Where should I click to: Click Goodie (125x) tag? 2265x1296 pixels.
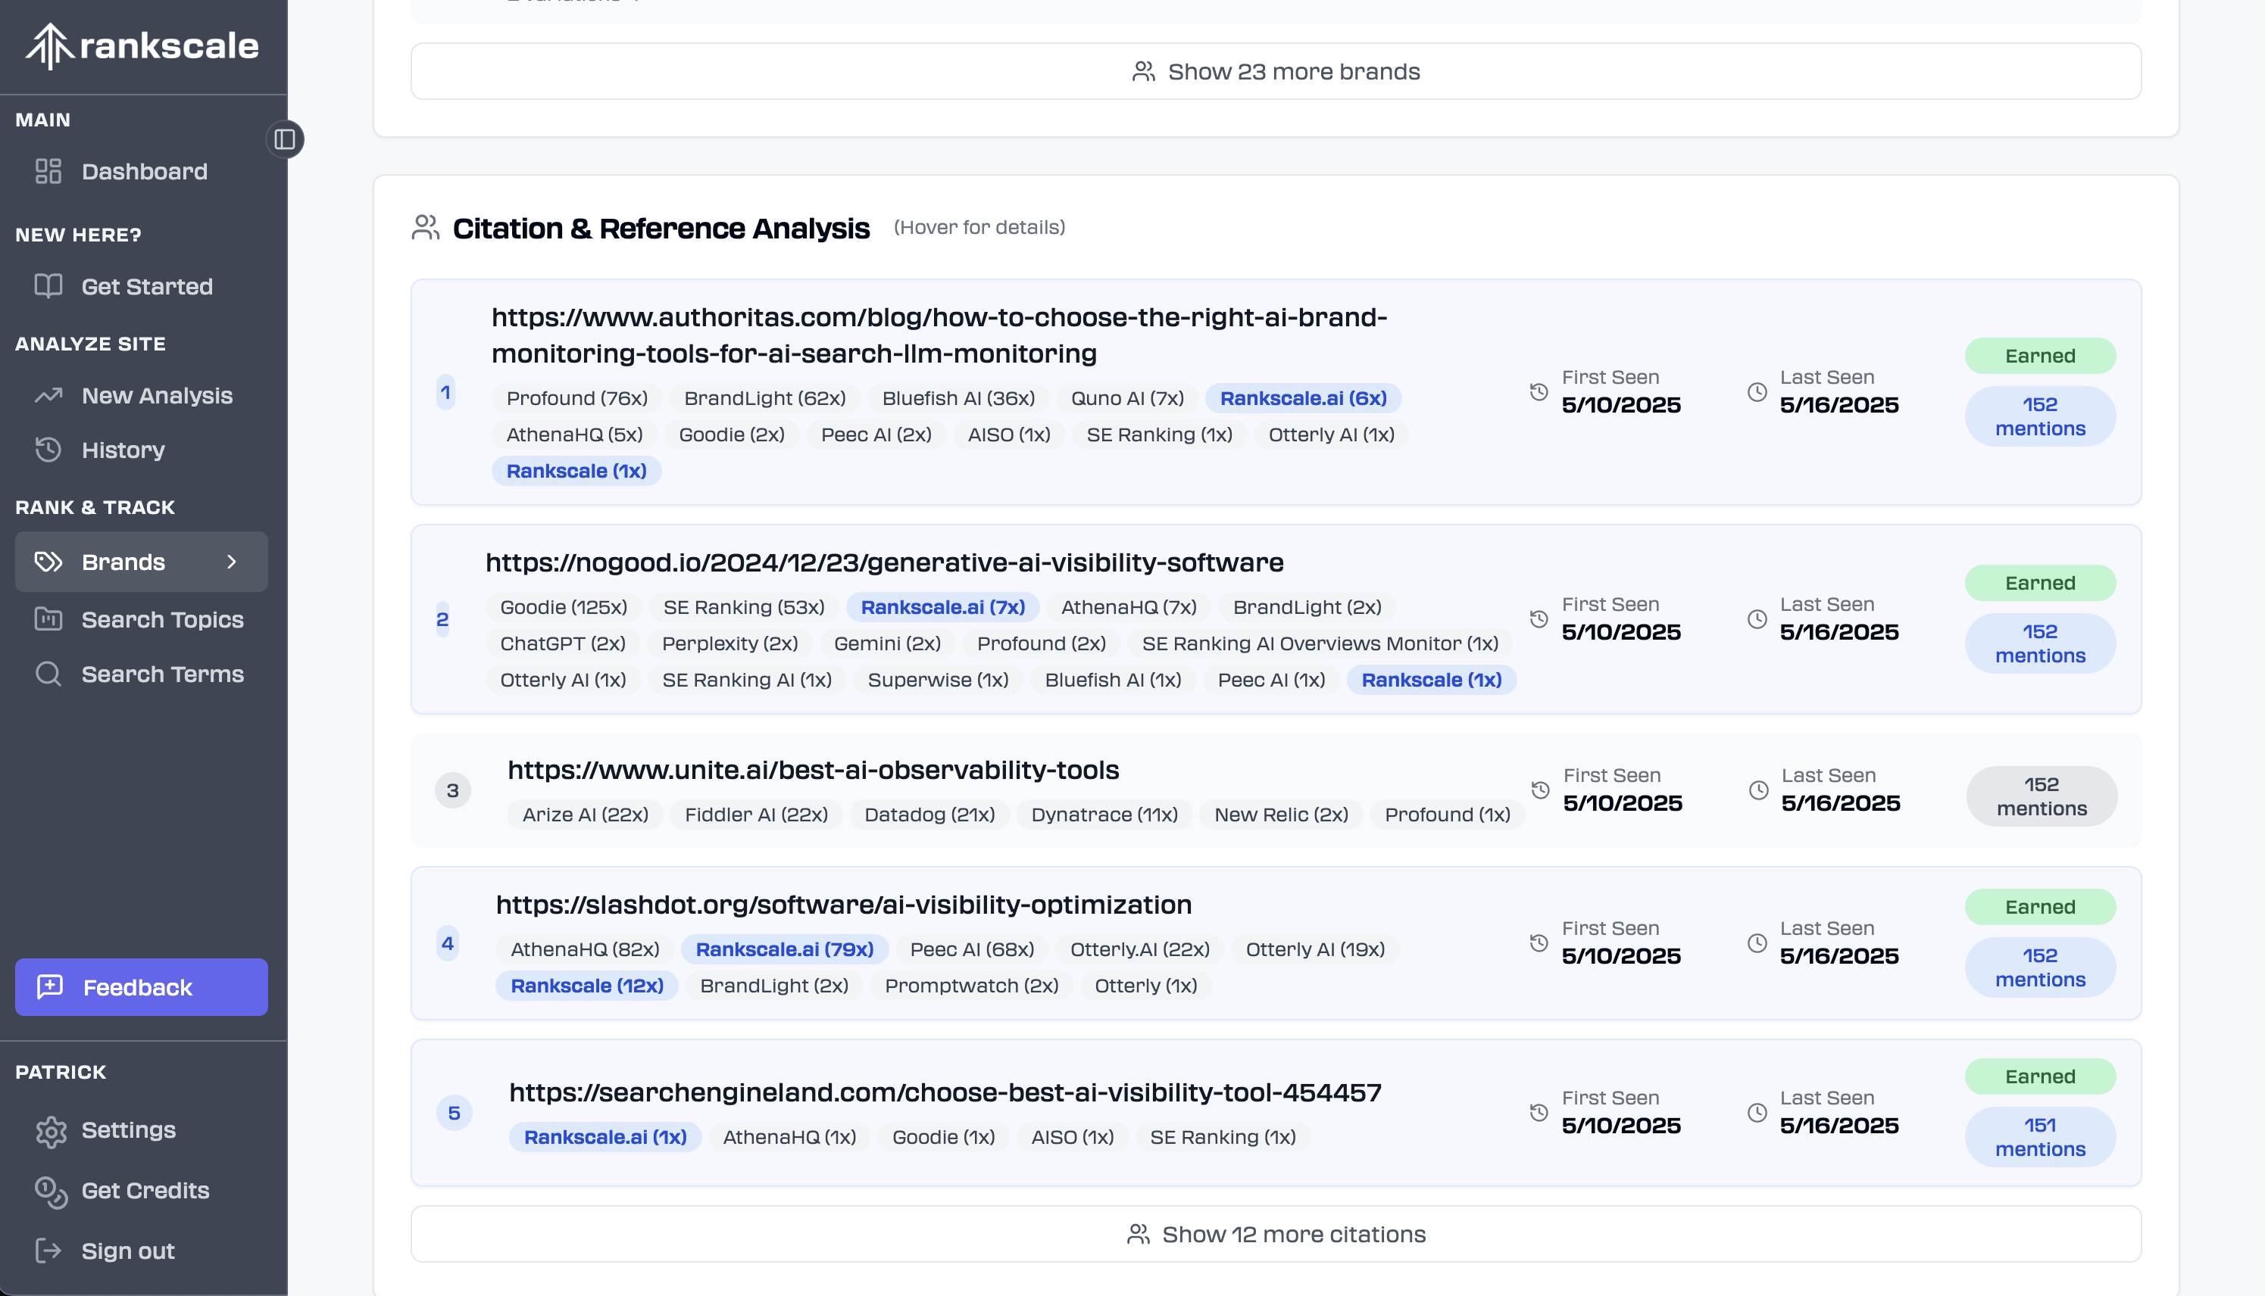pyautogui.click(x=564, y=606)
